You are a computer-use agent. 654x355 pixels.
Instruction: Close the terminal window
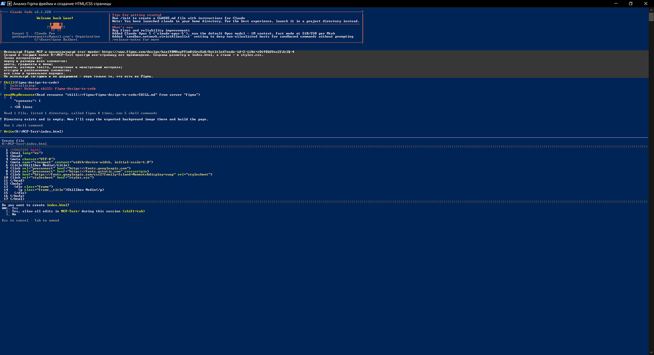coord(646,3)
